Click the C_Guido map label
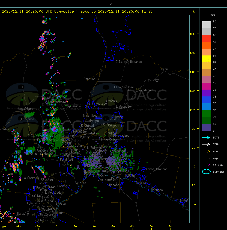This screenshot has width=227, height=230. [33, 136]
